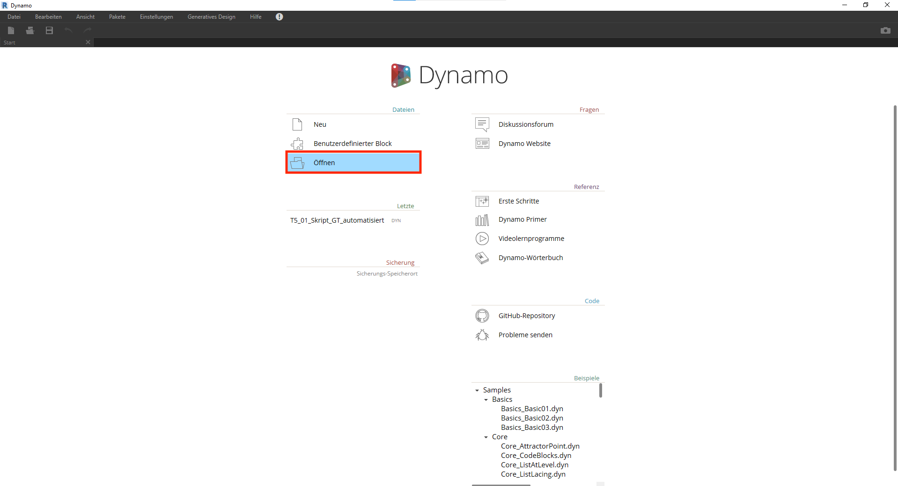Click the Dynamo Primer books icon

482,220
